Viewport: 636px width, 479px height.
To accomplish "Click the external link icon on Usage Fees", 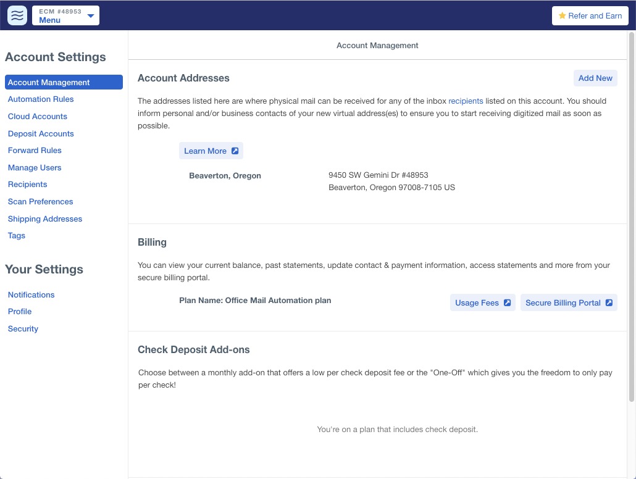I will click(x=507, y=302).
